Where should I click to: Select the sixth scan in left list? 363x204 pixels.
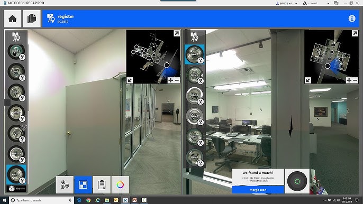(x=16, y=154)
